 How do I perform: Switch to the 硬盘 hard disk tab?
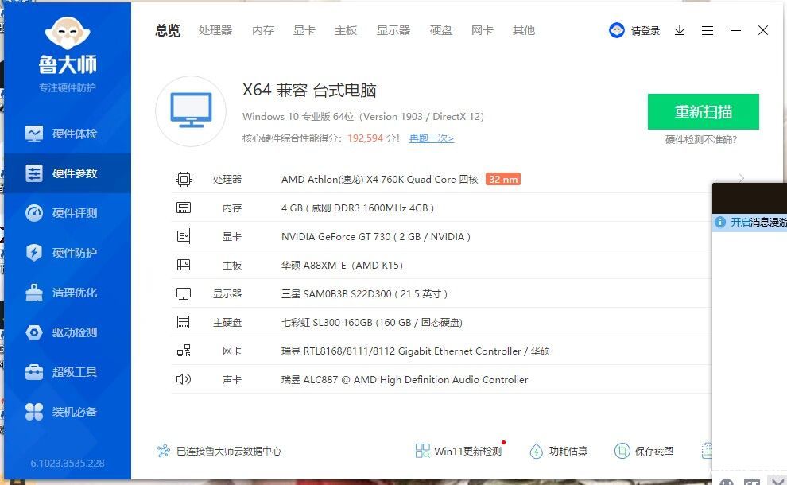point(441,31)
